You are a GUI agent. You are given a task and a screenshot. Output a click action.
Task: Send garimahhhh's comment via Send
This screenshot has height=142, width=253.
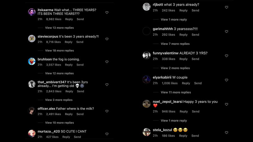click(195, 35)
